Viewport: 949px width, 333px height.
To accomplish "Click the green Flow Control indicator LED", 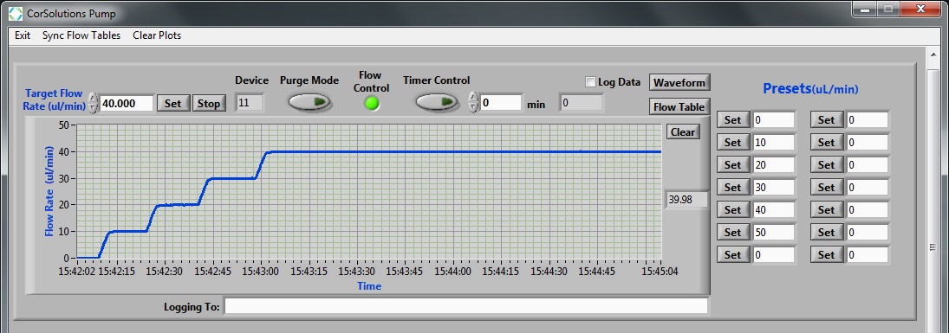I will 372,103.
